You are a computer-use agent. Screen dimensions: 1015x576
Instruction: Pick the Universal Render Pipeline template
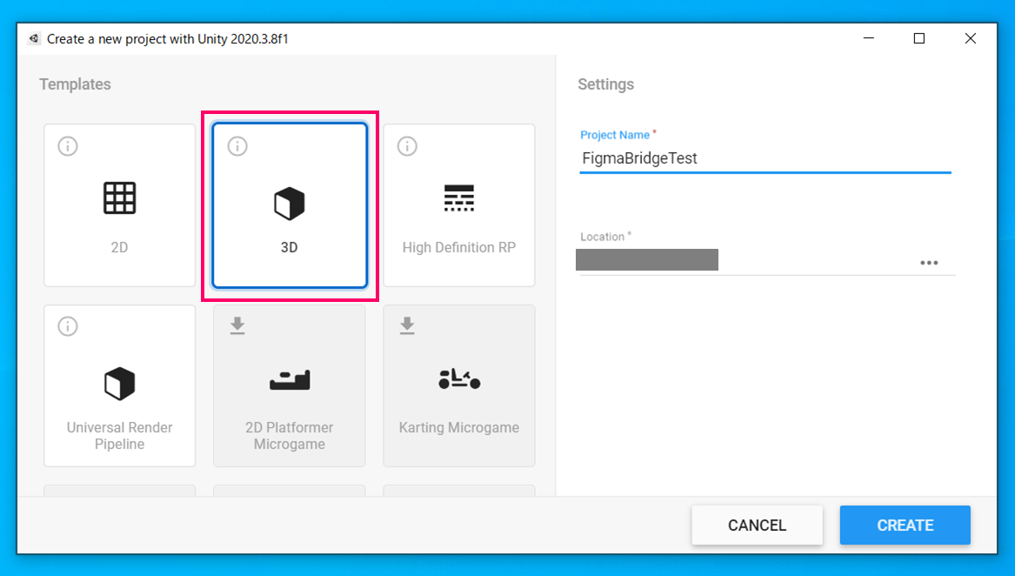120,385
